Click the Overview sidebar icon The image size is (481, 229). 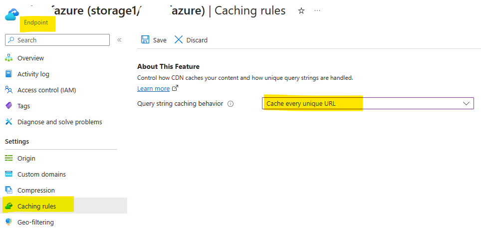(x=9, y=58)
